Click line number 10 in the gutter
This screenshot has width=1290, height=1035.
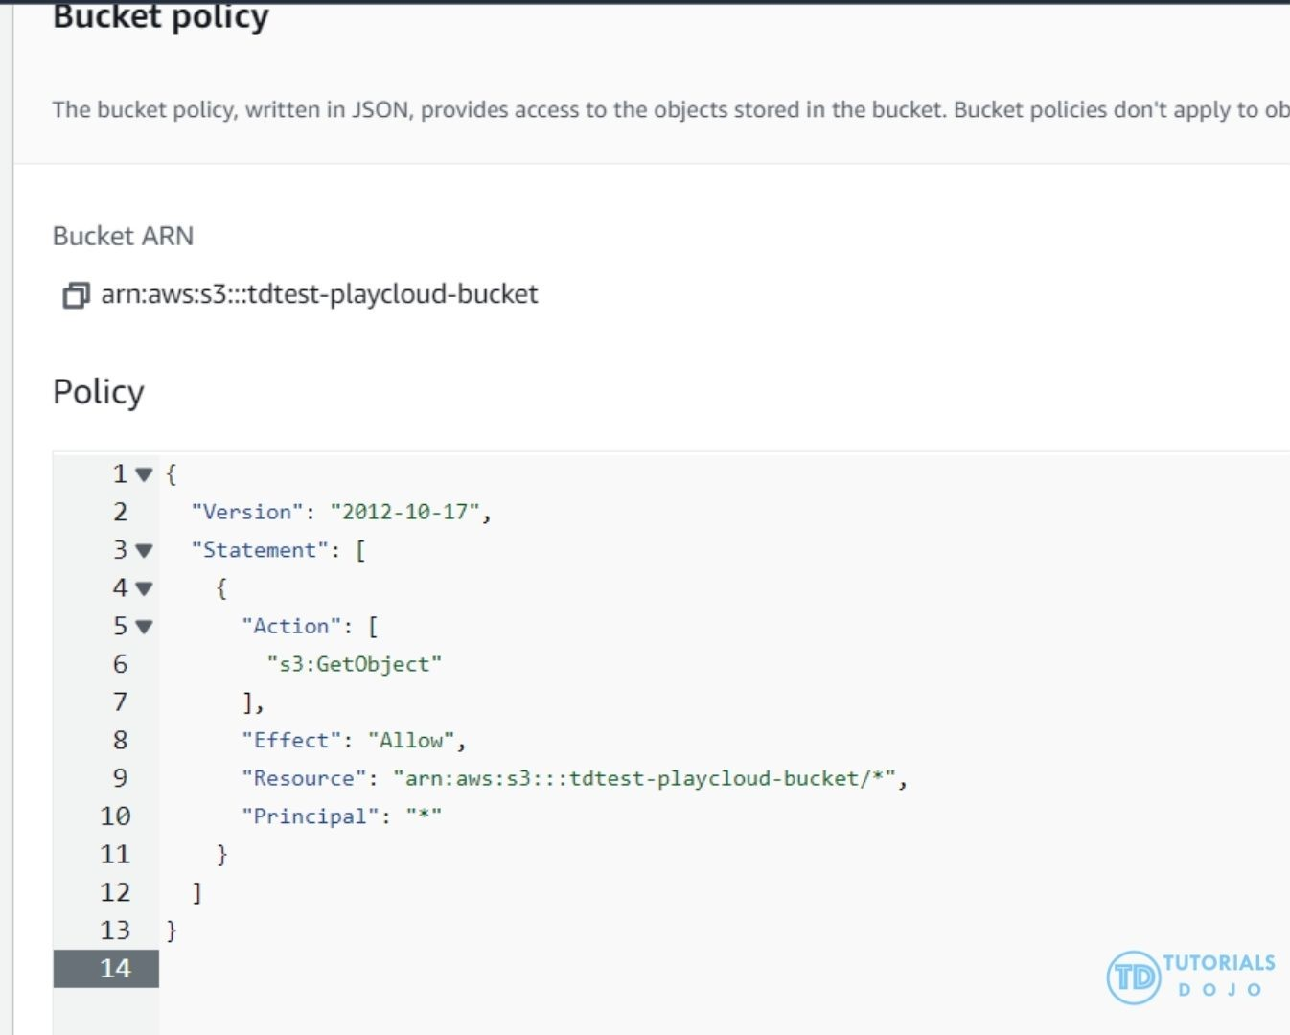pyautogui.click(x=115, y=816)
